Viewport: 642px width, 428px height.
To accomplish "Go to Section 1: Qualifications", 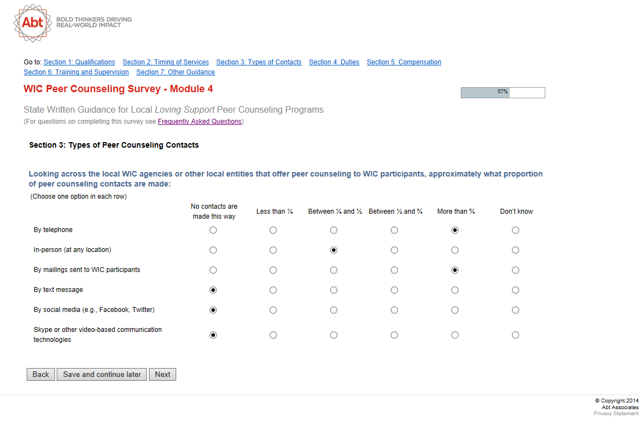I will (x=79, y=62).
